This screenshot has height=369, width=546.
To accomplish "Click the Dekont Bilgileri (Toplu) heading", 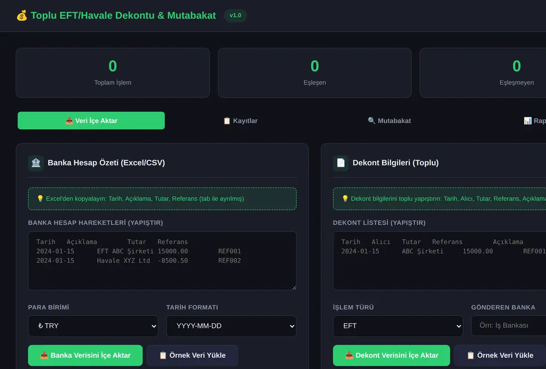I will point(395,163).
